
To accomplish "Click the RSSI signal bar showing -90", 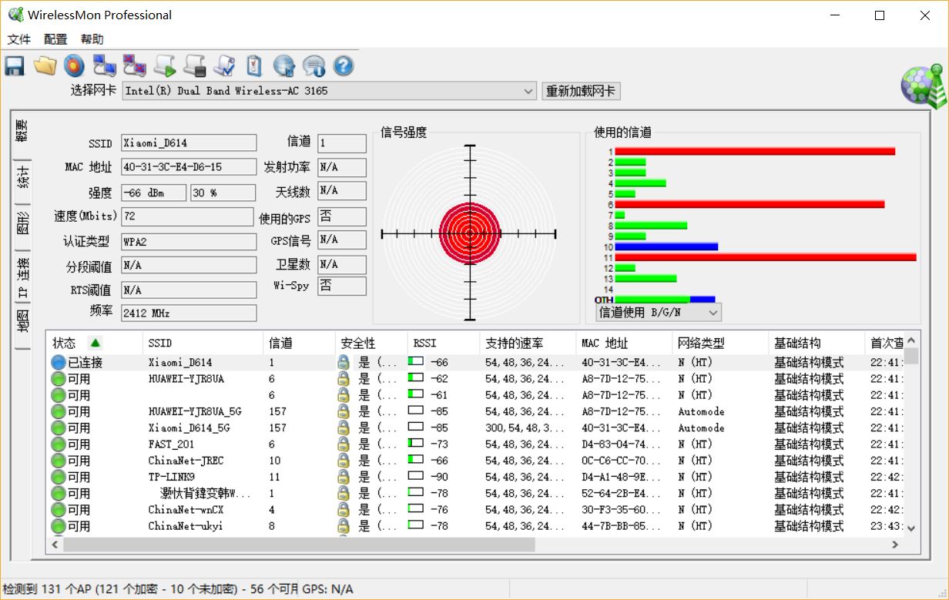I will click(x=416, y=476).
